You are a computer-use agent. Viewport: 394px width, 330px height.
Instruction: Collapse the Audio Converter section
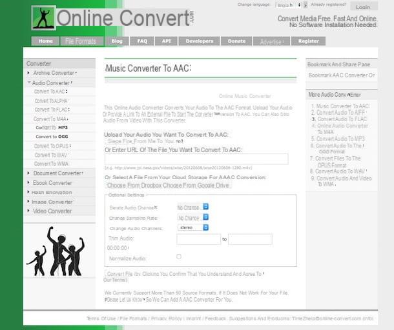51,83
